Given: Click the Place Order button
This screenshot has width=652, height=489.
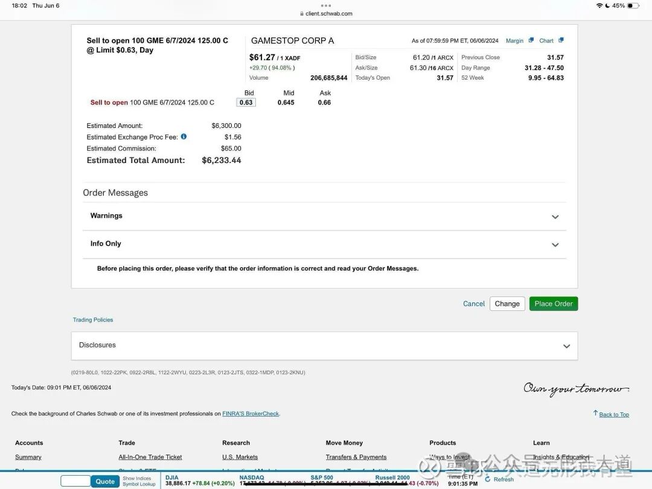Looking at the screenshot, I should [x=554, y=304].
